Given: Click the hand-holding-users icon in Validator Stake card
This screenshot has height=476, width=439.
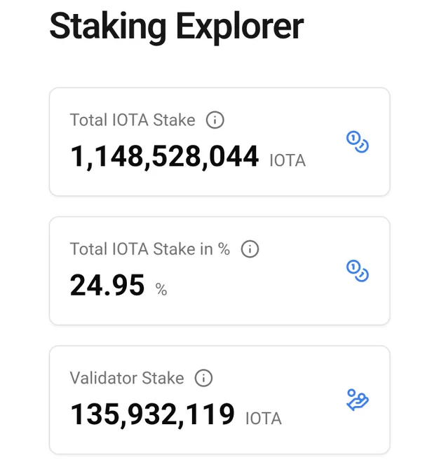Looking at the screenshot, I should (x=358, y=400).
